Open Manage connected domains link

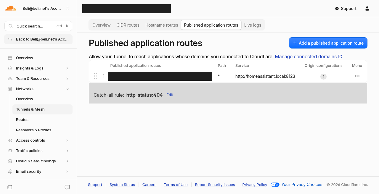coord(309,56)
